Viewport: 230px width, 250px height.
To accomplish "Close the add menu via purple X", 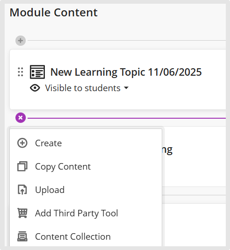I will coord(21,118).
